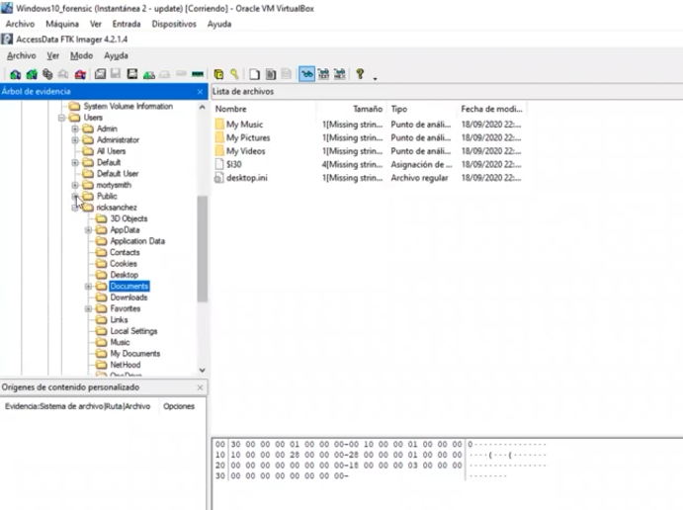
Task: Click the Opciones column header
Action: point(179,406)
